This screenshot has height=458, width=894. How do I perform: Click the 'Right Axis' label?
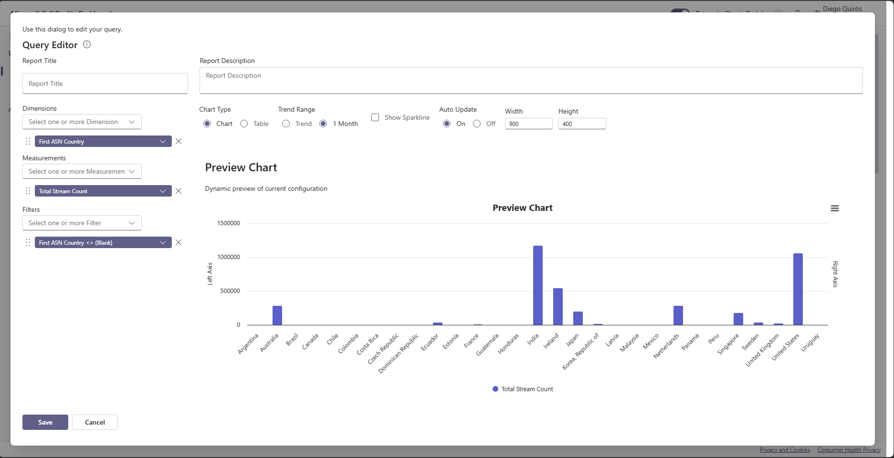[x=835, y=274]
